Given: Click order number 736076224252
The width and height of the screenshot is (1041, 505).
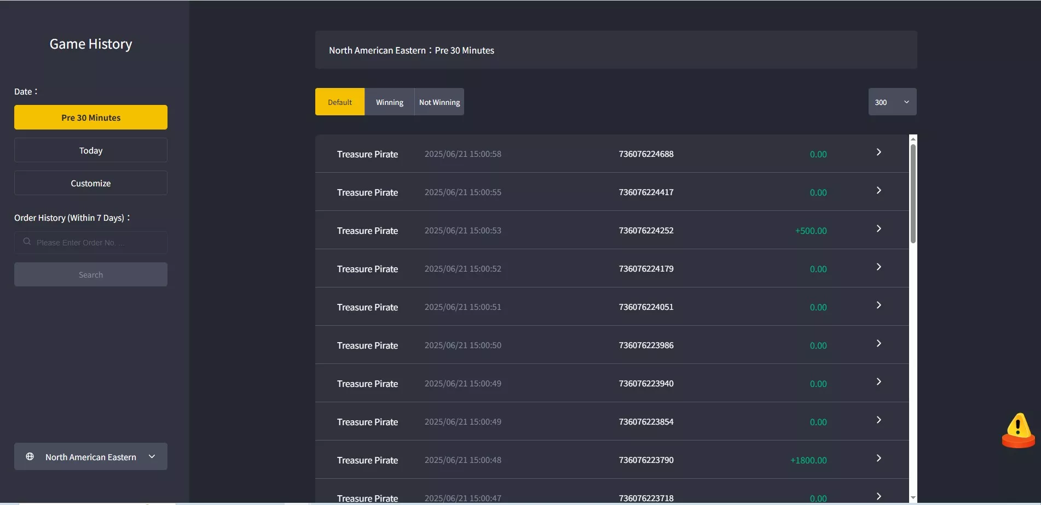Looking at the screenshot, I should pyautogui.click(x=646, y=231).
